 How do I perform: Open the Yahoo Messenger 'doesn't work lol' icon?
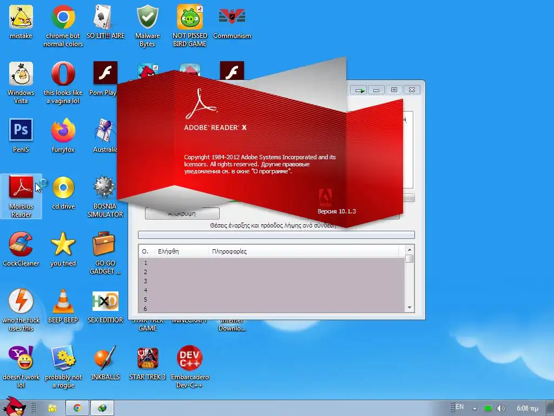coord(21,357)
